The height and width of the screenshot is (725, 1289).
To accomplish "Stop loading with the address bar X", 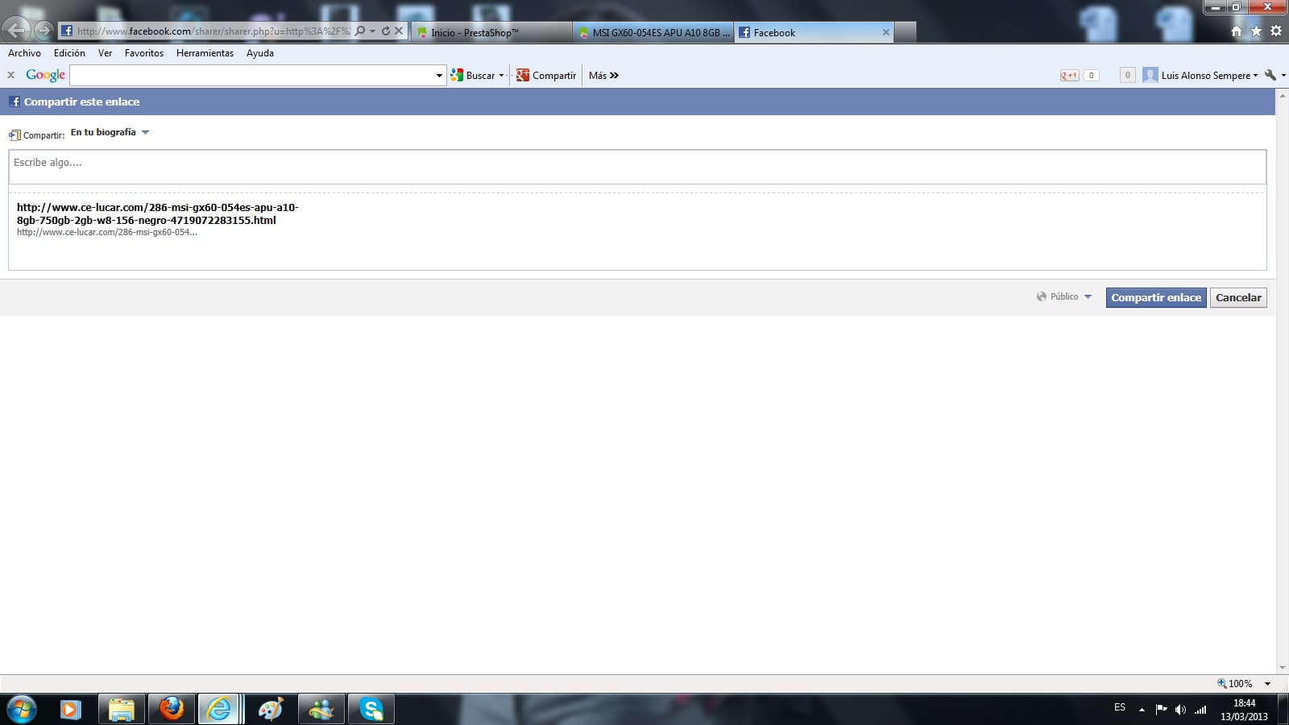I will (x=399, y=31).
